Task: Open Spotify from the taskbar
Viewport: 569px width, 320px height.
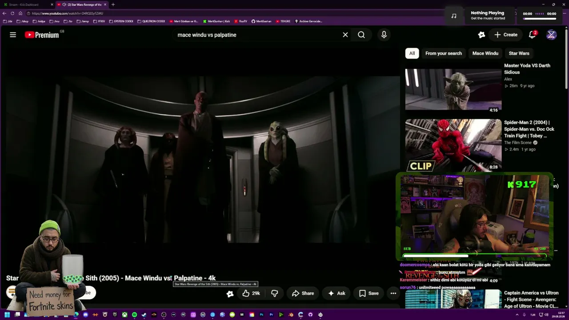Action: tap(134, 315)
